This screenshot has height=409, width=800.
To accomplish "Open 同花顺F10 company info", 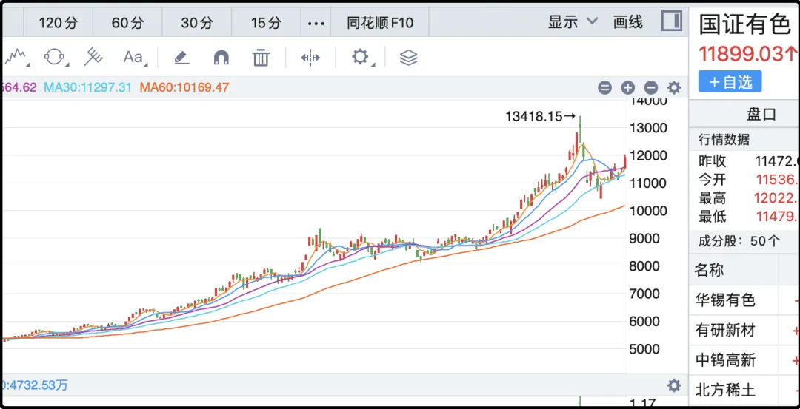I will click(x=380, y=23).
